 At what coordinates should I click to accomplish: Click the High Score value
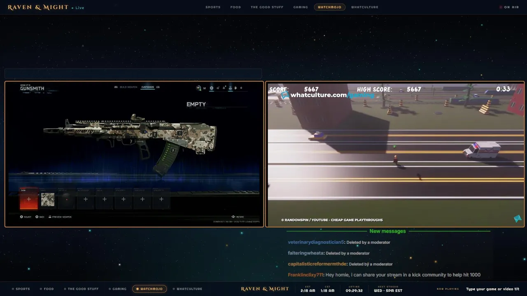414,89
